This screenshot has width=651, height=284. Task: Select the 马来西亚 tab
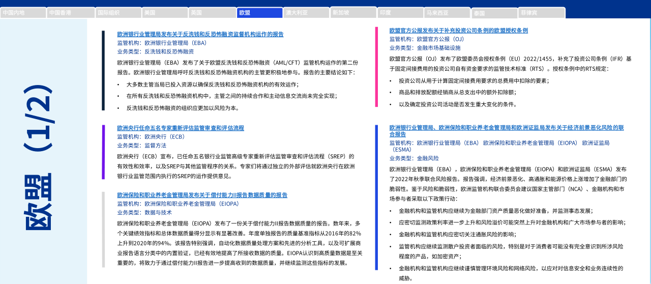click(447, 13)
